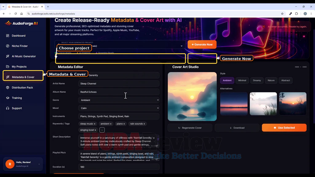
Task: Click the Dashboard grid icon
Action: pos(8,36)
